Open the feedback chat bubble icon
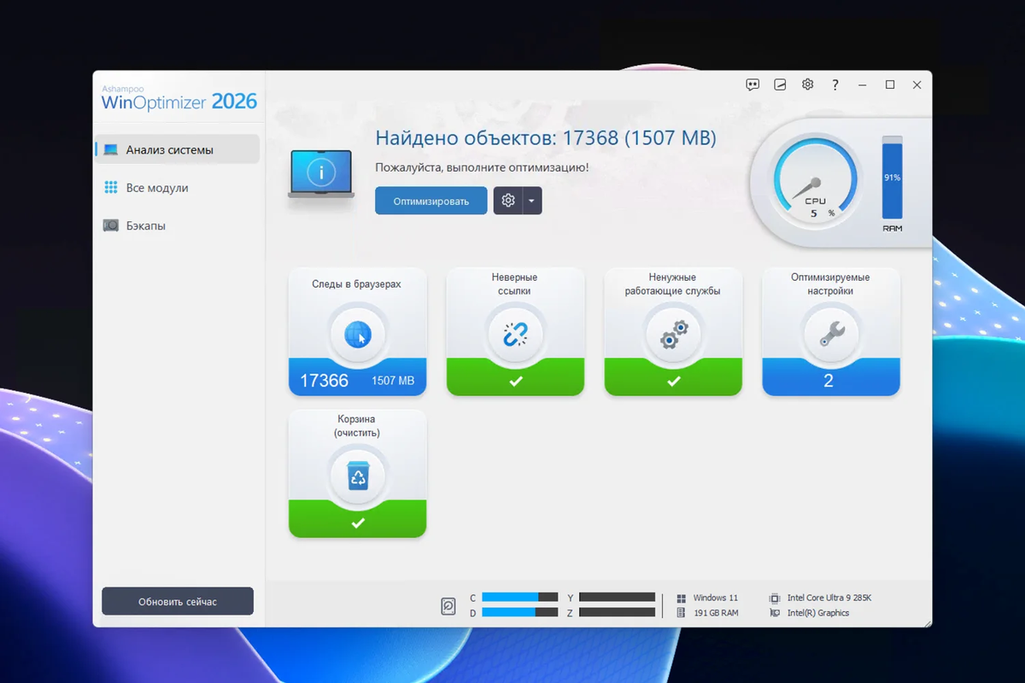1025x683 pixels. (x=753, y=85)
